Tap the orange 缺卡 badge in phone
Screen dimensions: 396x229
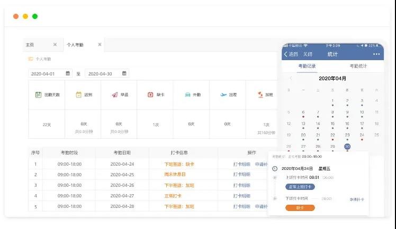(x=300, y=208)
